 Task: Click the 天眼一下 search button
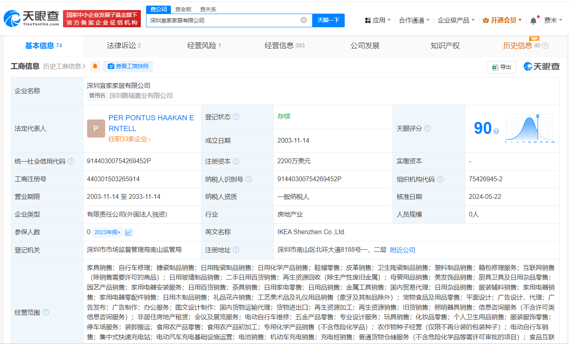[328, 20]
